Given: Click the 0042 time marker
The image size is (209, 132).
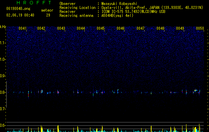Looking at the screenshot, I should [41, 28].
